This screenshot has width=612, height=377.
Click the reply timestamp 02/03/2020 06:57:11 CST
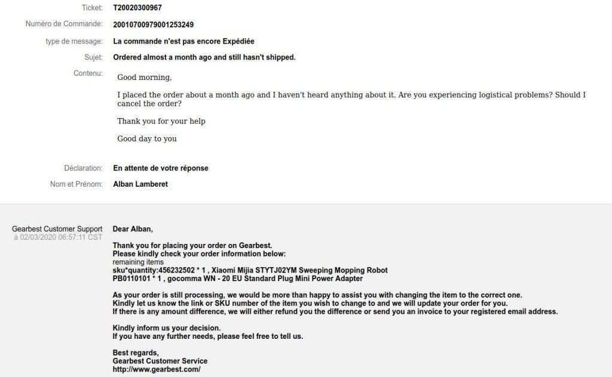tap(61, 237)
